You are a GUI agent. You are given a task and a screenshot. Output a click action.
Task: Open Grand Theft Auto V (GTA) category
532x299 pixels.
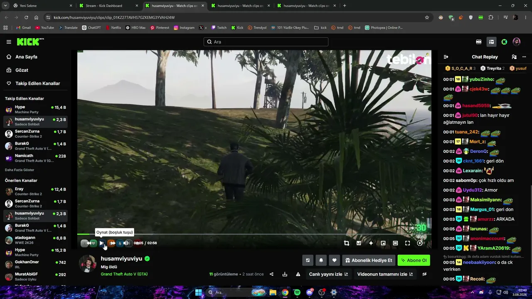click(x=124, y=274)
